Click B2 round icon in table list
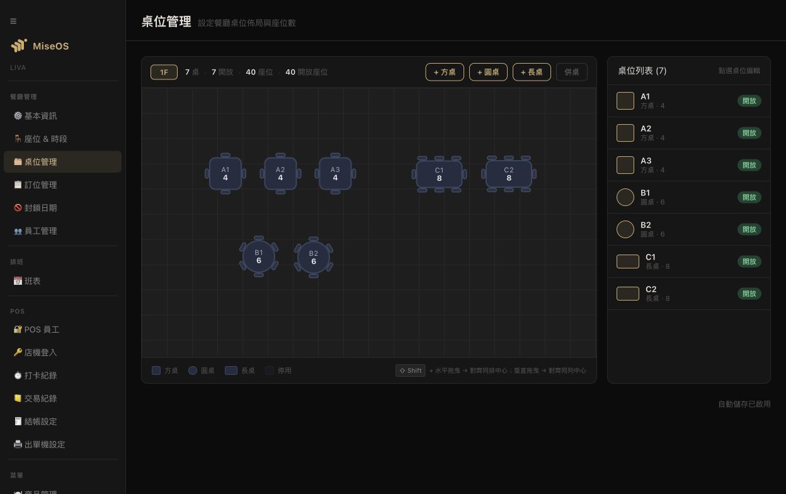The image size is (786, 494). click(625, 229)
